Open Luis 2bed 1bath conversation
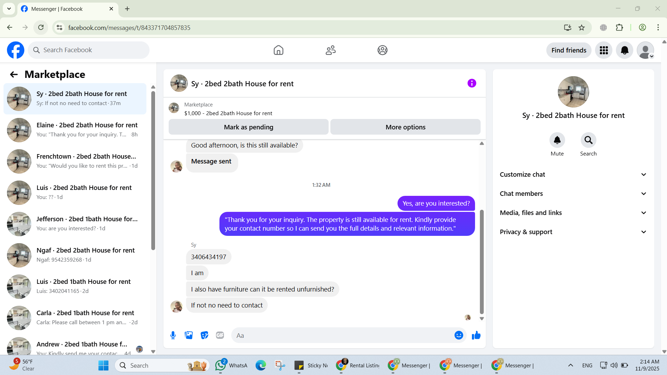 tap(75, 287)
